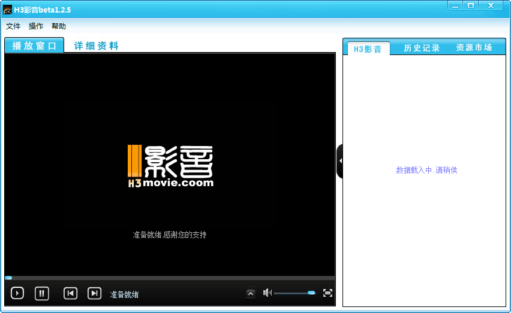Screen dimensions: 511x313
Task: Open the 历史记录 tab
Action: (422, 48)
